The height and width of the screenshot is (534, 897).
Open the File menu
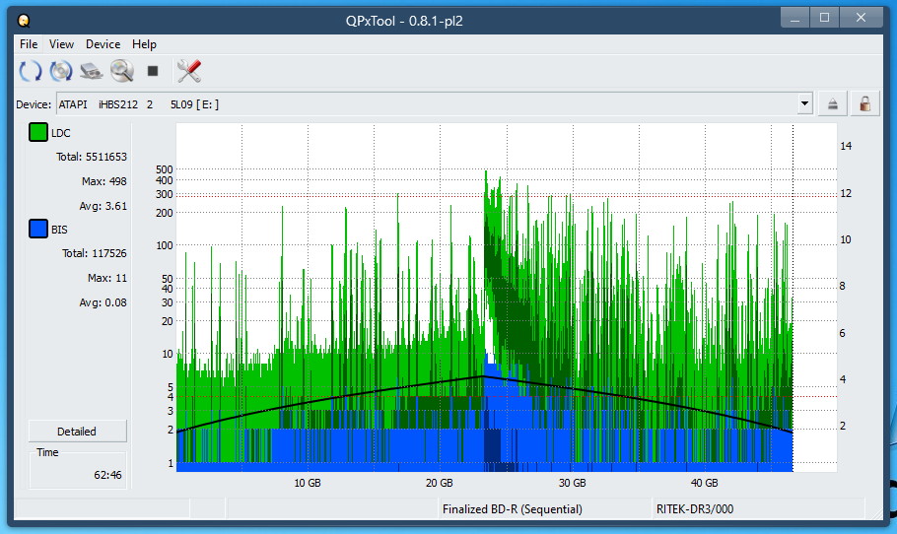coord(29,44)
